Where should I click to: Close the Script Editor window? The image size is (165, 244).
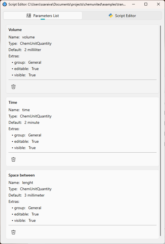(158, 4)
